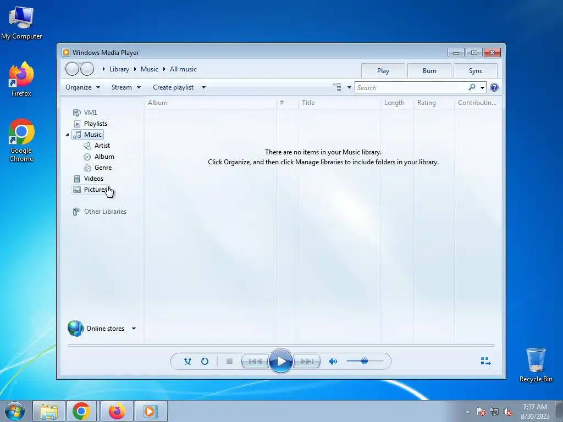Image resolution: width=563 pixels, height=422 pixels.
Task: Sort by the Album column header
Action: (211, 103)
